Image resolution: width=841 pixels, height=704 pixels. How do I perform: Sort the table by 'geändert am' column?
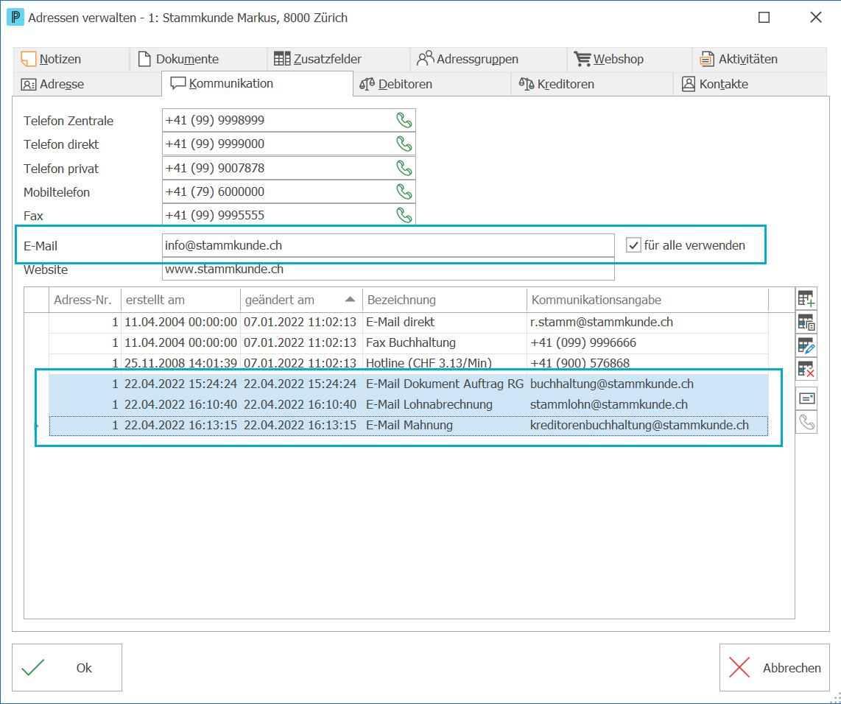click(x=301, y=300)
